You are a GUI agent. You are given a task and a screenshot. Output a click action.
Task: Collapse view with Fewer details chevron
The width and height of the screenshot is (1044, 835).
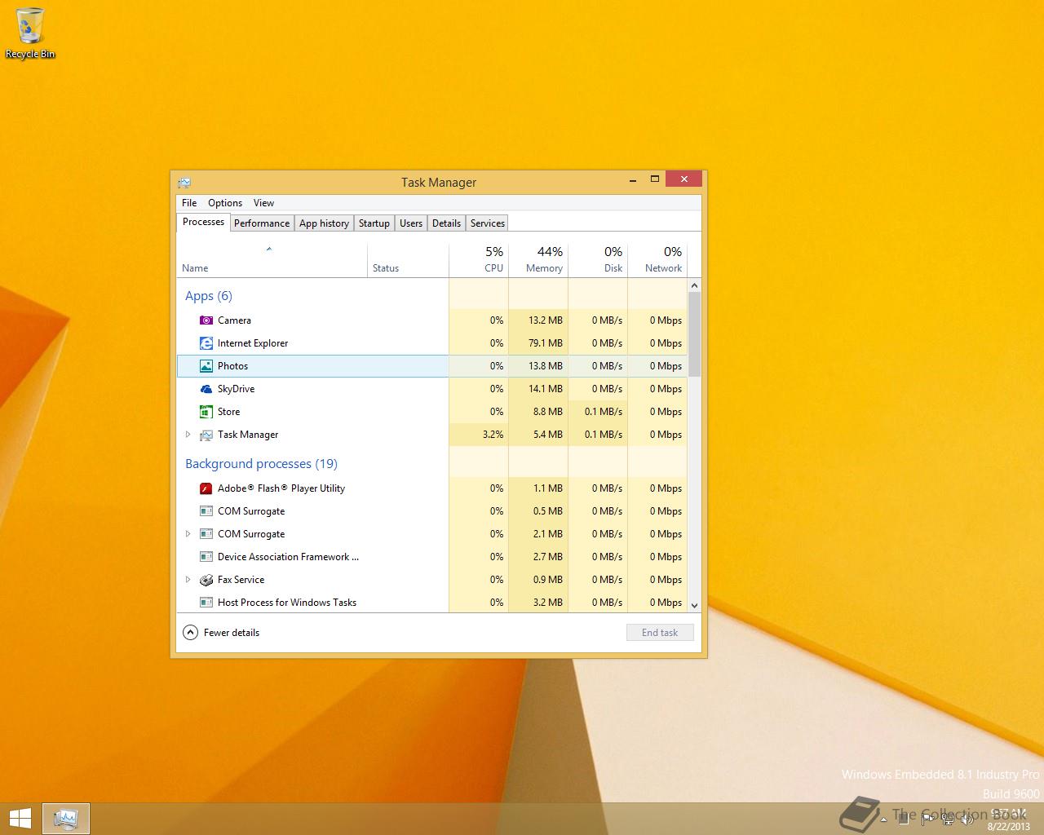pyautogui.click(x=190, y=633)
